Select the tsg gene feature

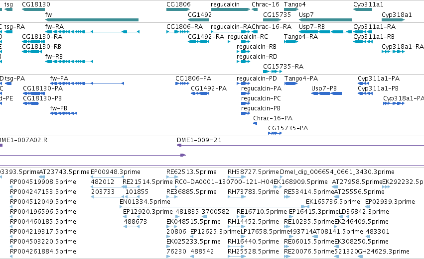pos(8,9)
